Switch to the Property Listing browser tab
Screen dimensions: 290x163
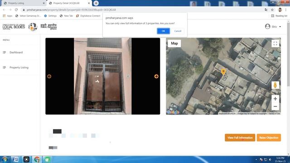[x=24, y=3]
